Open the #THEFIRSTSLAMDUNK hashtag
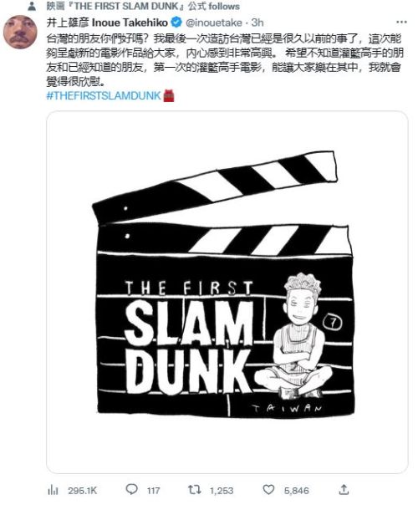Viewport: 418px width, 505px height. (x=104, y=95)
